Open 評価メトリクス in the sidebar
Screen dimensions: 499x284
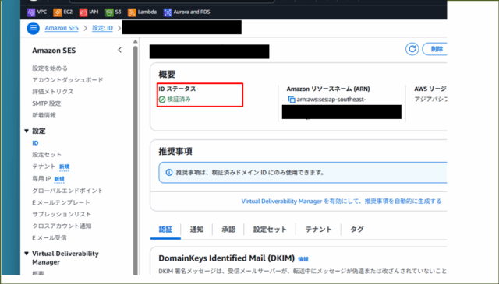point(52,92)
